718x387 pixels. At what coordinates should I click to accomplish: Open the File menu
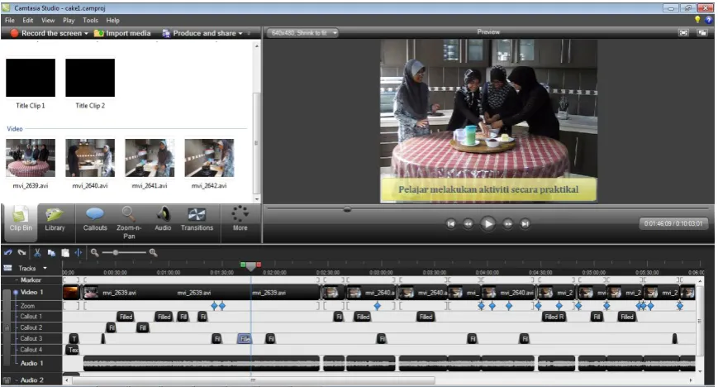click(x=10, y=20)
